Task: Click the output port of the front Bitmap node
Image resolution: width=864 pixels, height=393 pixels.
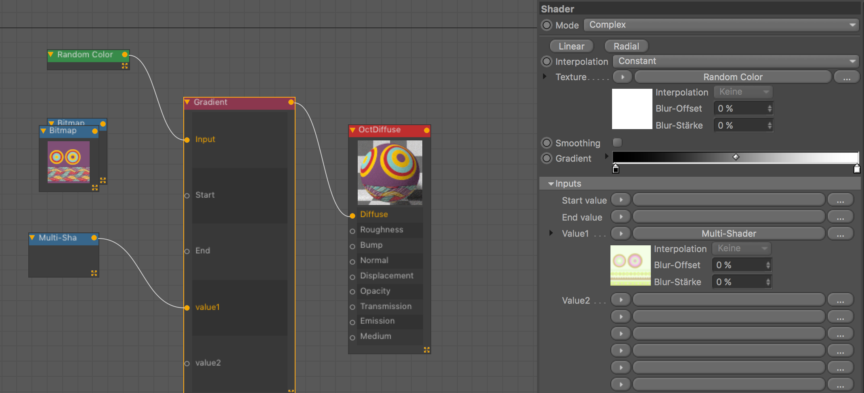Action: click(95, 131)
